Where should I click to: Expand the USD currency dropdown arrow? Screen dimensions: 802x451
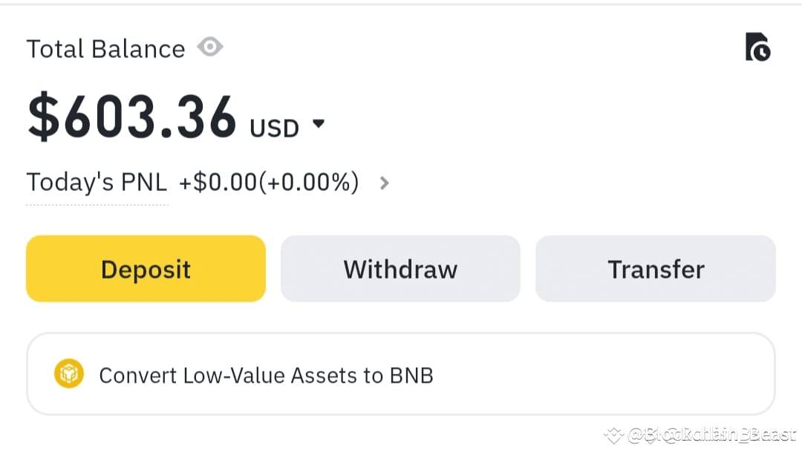coord(319,124)
